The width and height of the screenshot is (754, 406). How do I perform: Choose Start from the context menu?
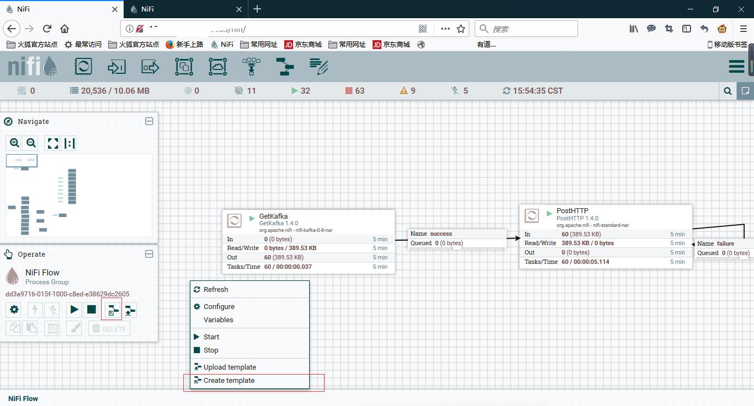(249, 337)
